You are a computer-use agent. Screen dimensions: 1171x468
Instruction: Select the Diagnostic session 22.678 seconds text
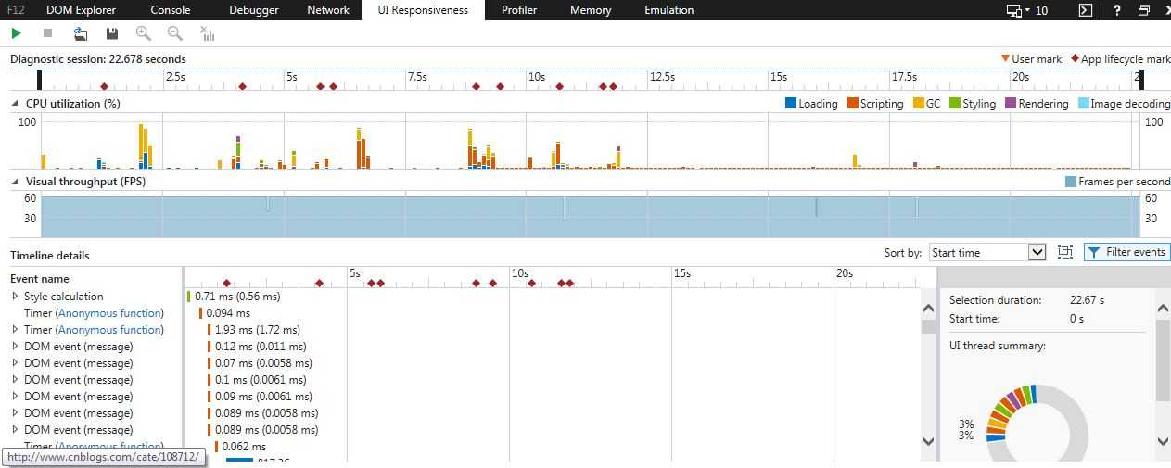[98, 58]
